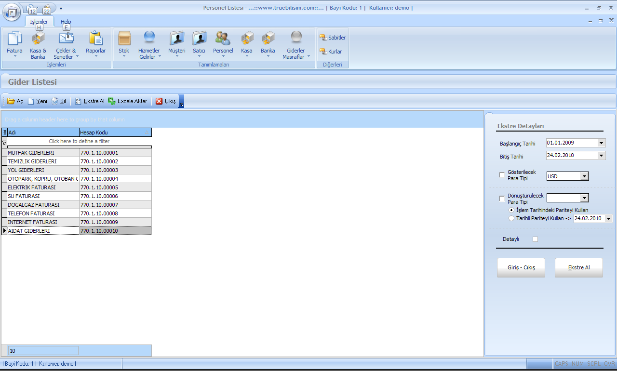Open Kurlar exchange rates
The width and height of the screenshot is (617, 371).
coord(331,52)
